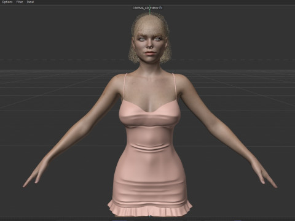Open the Filter menu
Viewport: 295px width, 221px height.
(x=20, y=2)
